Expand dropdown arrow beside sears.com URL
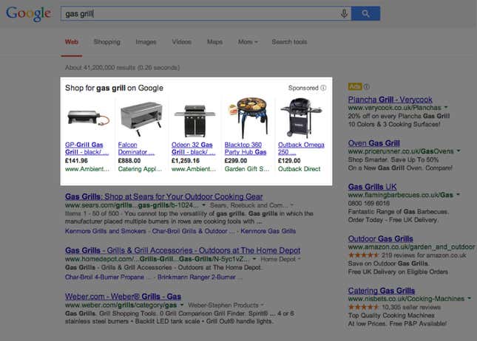This screenshot has width=477, height=341. 203,205
